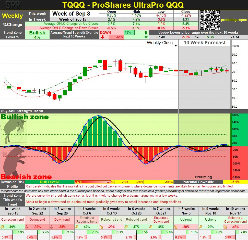This screenshot has width=248, height=240.
Task: Click the This week Low value -5.10%
Action: (161, 16)
